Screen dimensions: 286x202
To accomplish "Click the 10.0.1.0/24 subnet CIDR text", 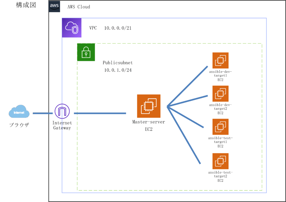I will (118, 70).
